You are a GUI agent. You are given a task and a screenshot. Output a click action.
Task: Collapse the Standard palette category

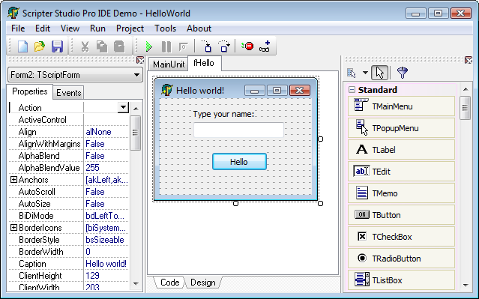(x=352, y=90)
